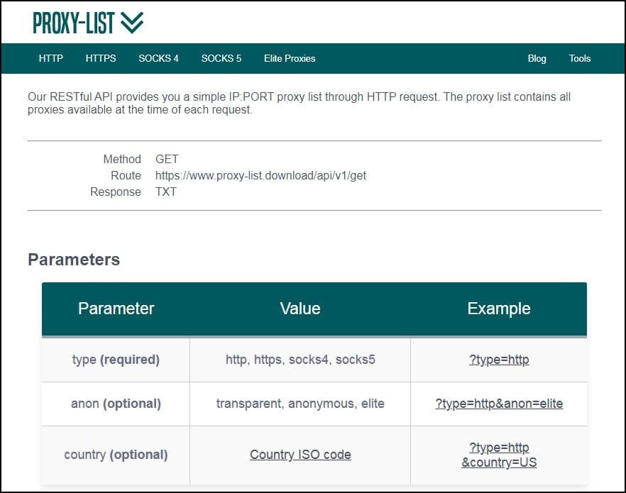Select the PROXY-LIST wordmark logo

[x=73, y=22]
